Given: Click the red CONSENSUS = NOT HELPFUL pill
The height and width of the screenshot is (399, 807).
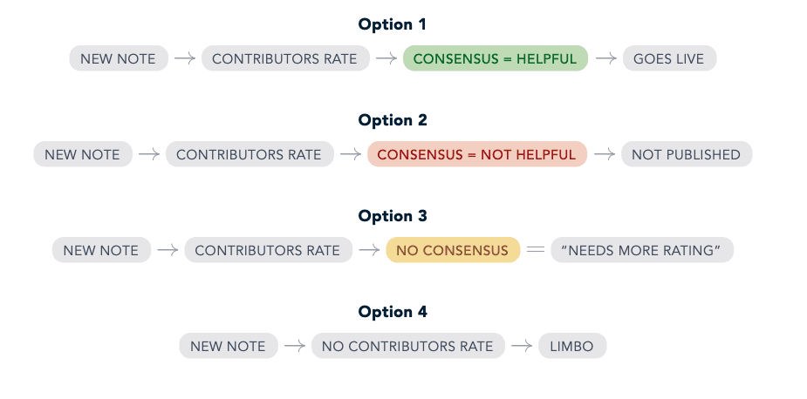Looking at the screenshot, I should (x=477, y=154).
